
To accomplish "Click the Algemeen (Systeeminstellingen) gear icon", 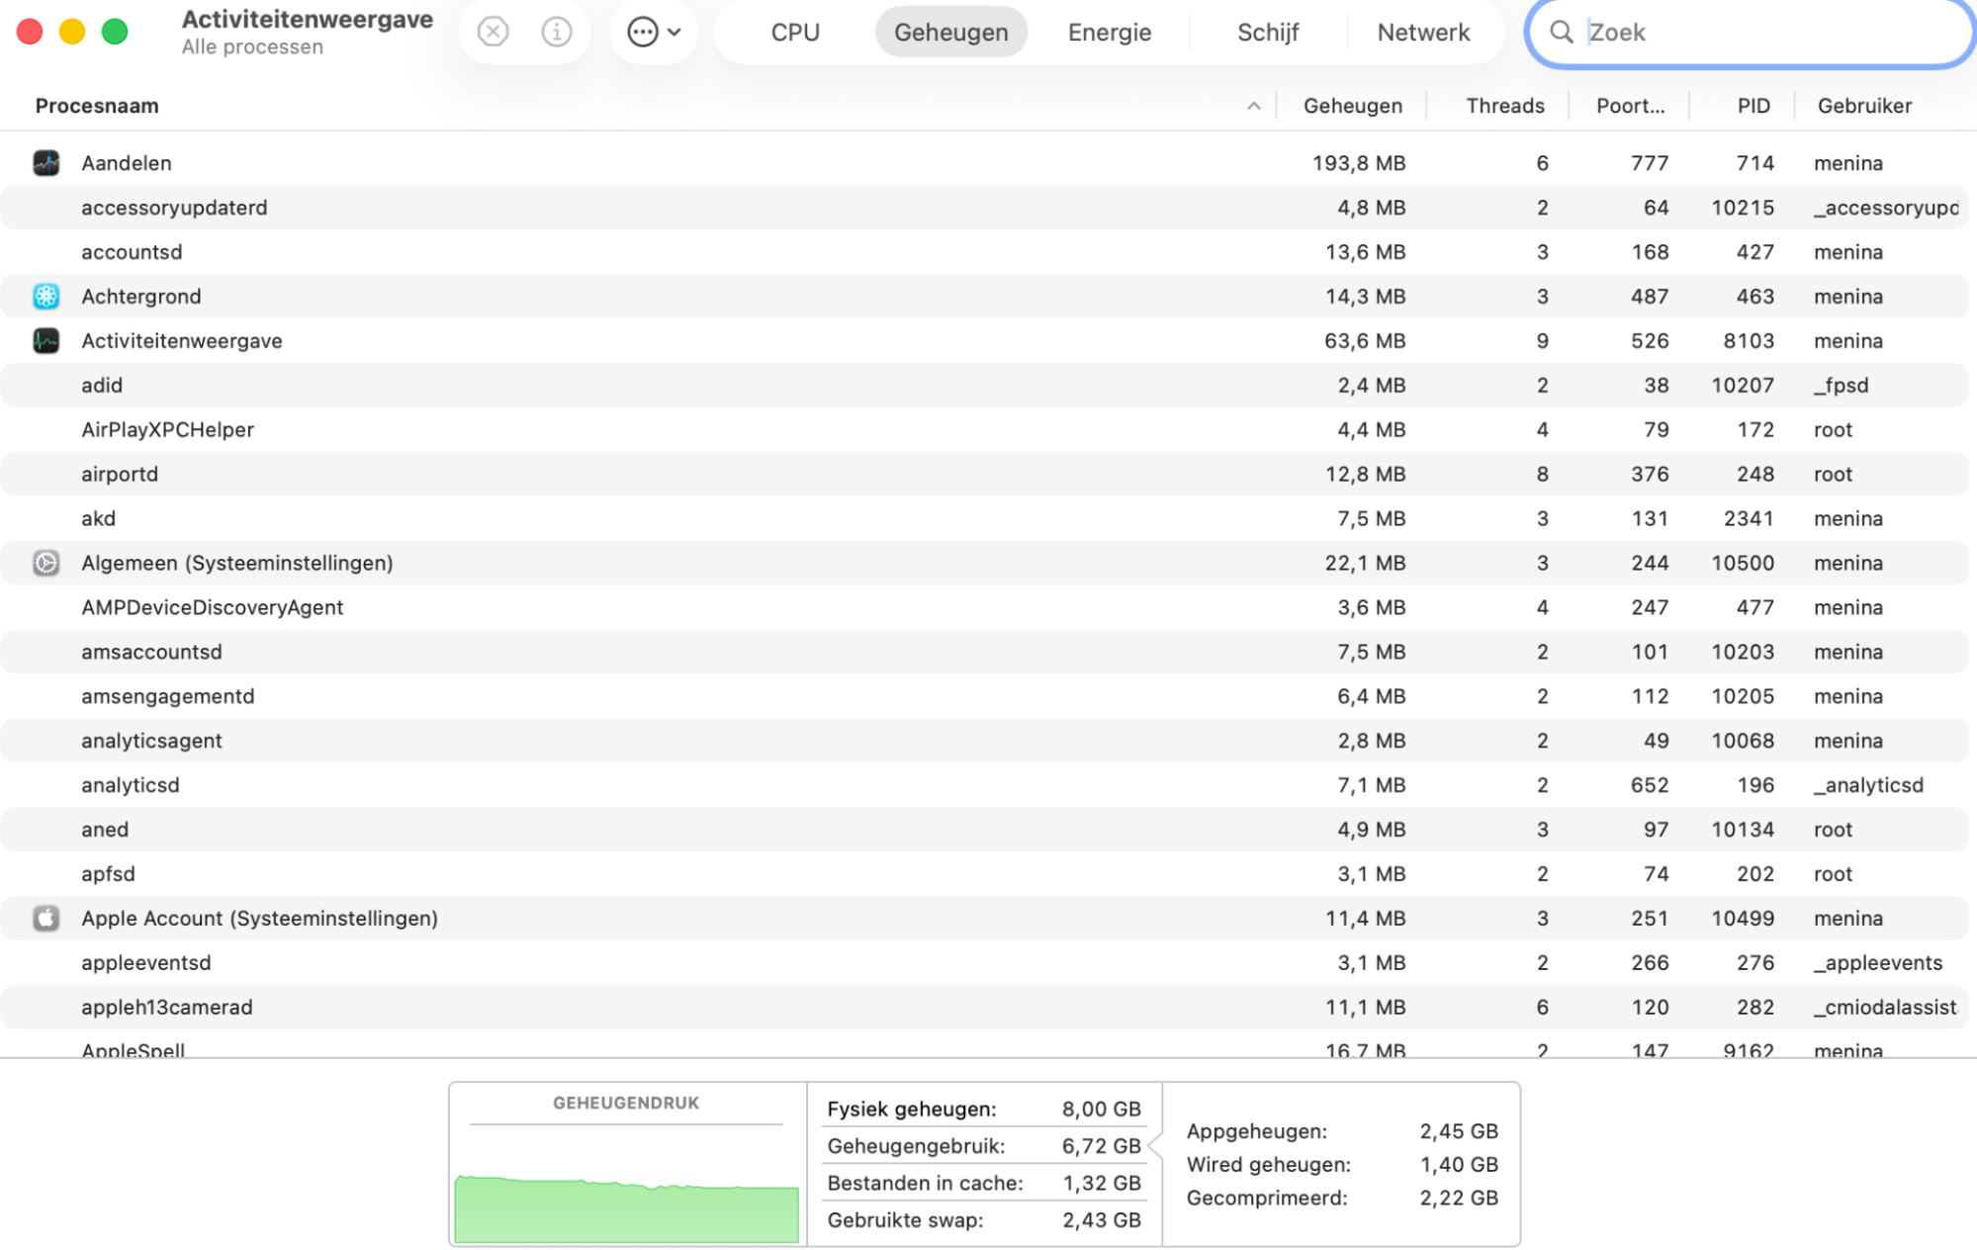I will [46, 563].
